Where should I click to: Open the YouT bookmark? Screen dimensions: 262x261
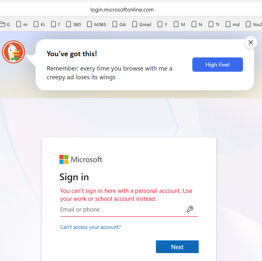(x=254, y=25)
